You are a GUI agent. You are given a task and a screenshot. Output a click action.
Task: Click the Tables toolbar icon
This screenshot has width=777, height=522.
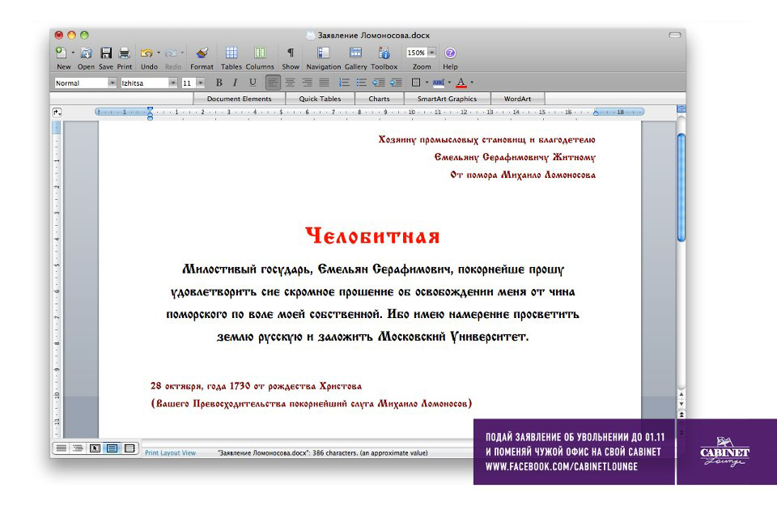tap(231, 53)
